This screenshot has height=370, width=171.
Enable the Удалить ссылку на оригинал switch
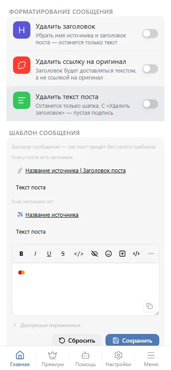click(x=150, y=69)
